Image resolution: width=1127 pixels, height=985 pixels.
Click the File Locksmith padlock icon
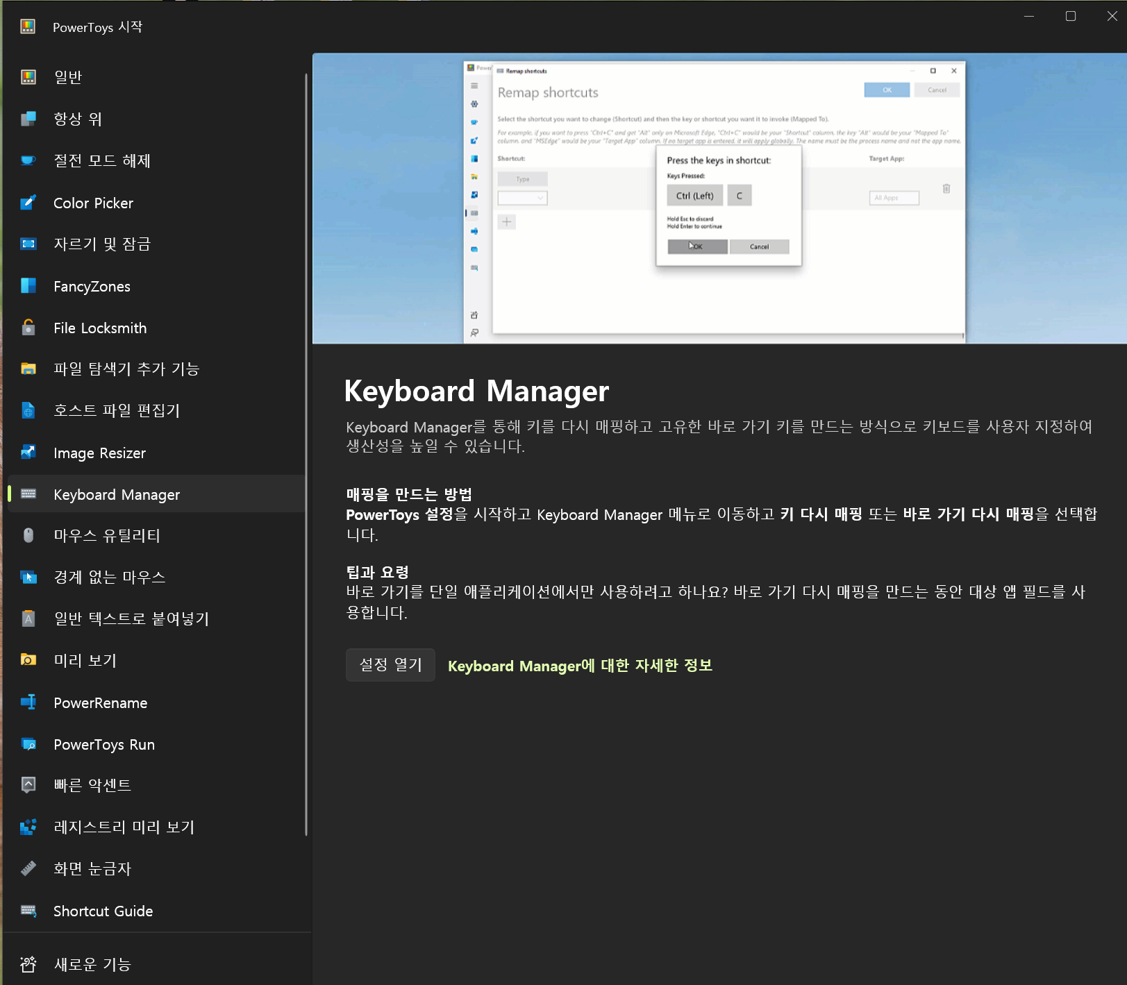pos(28,327)
